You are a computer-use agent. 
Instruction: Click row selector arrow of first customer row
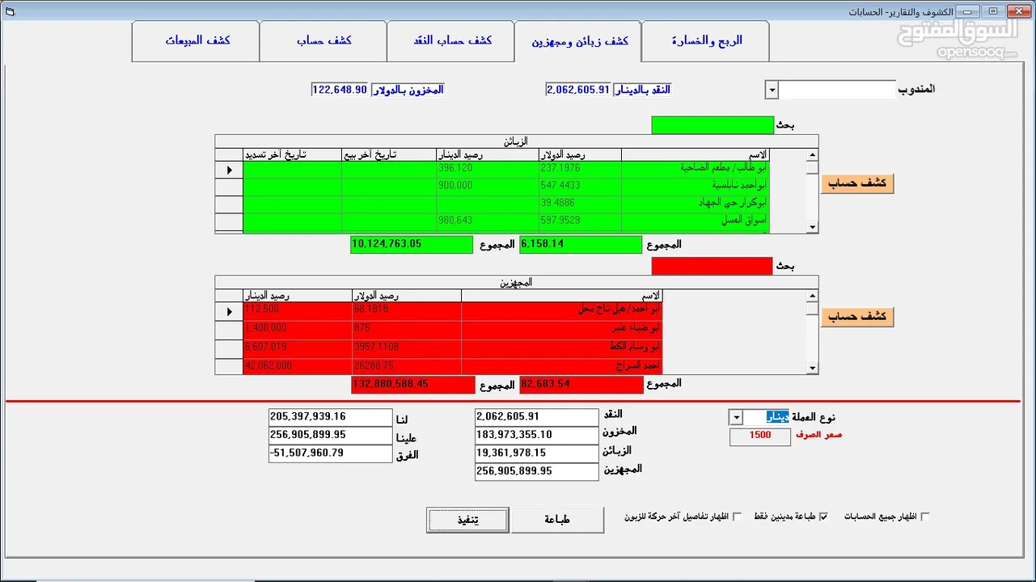(229, 170)
